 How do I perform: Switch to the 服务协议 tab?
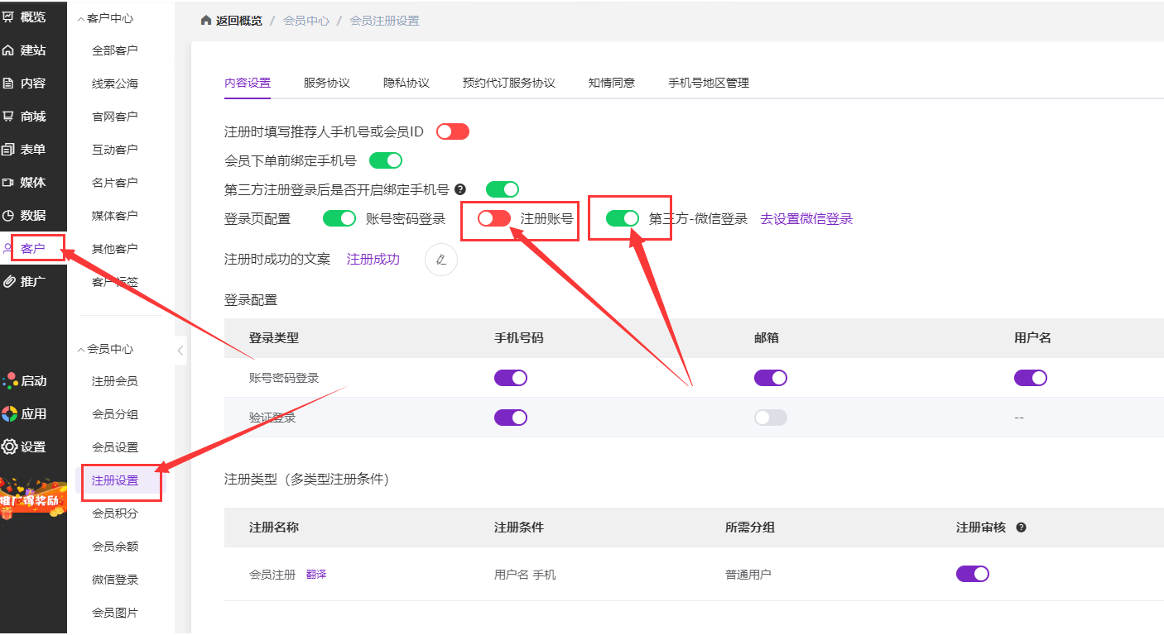click(x=327, y=83)
